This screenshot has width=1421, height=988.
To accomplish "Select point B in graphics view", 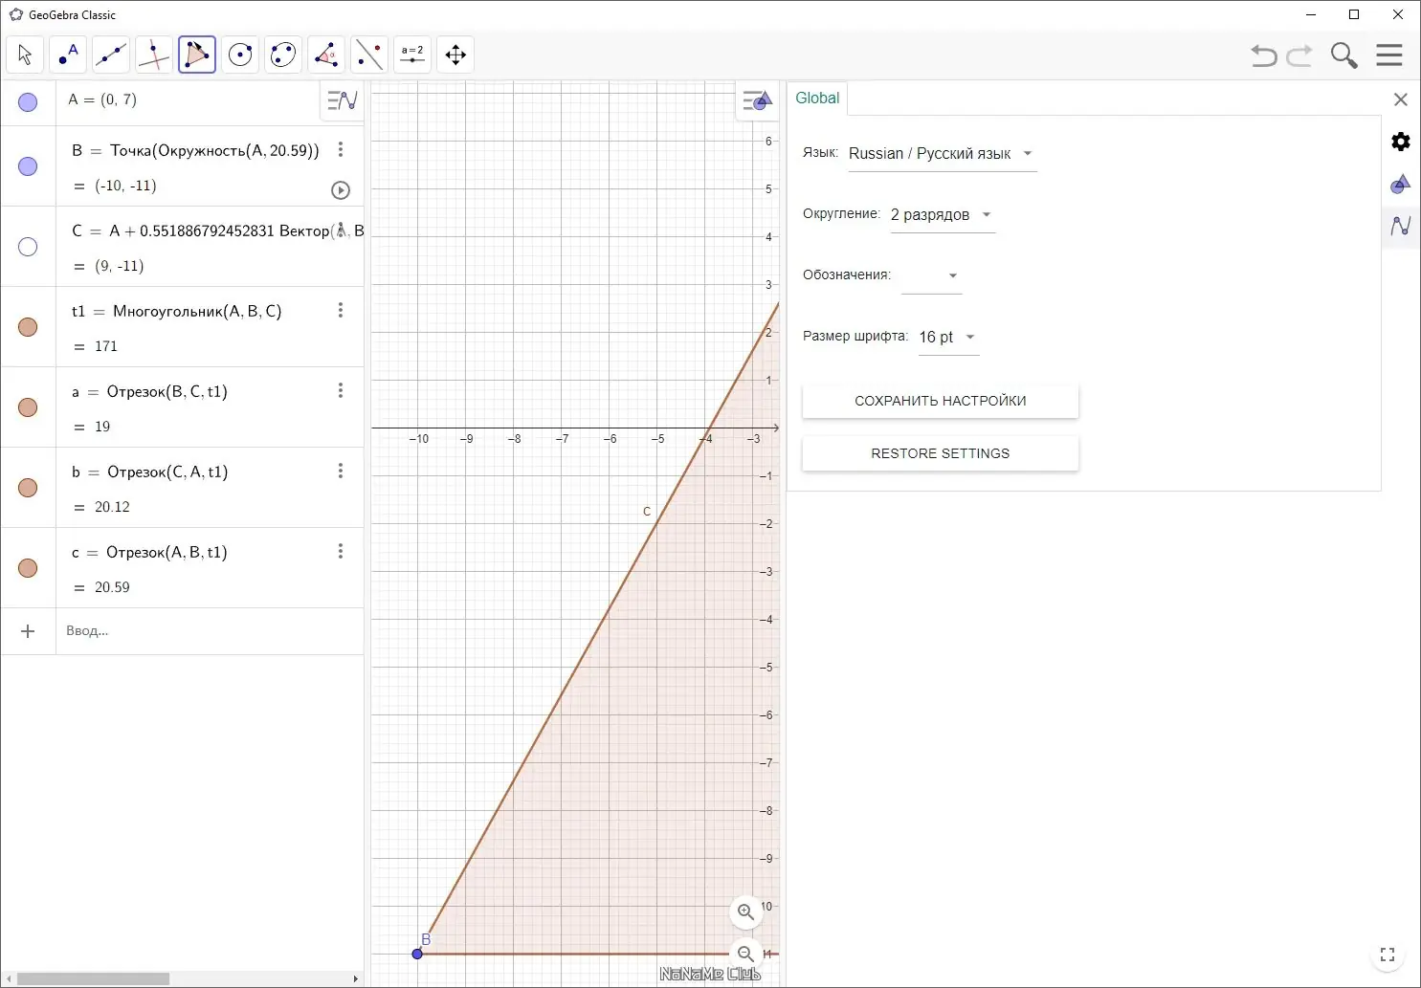I will point(417,954).
